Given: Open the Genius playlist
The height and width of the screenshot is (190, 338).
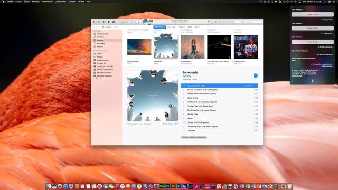Looking at the screenshot, I should coord(107,54).
